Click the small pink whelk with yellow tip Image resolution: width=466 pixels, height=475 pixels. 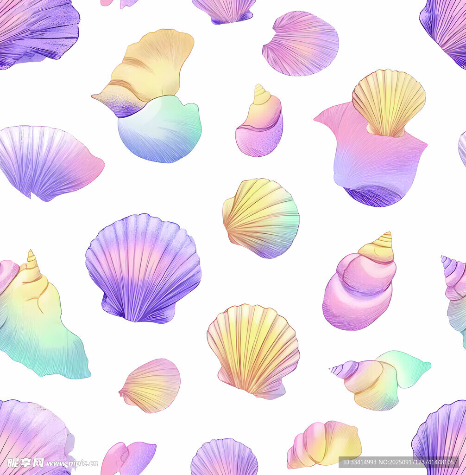coord(260,122)
